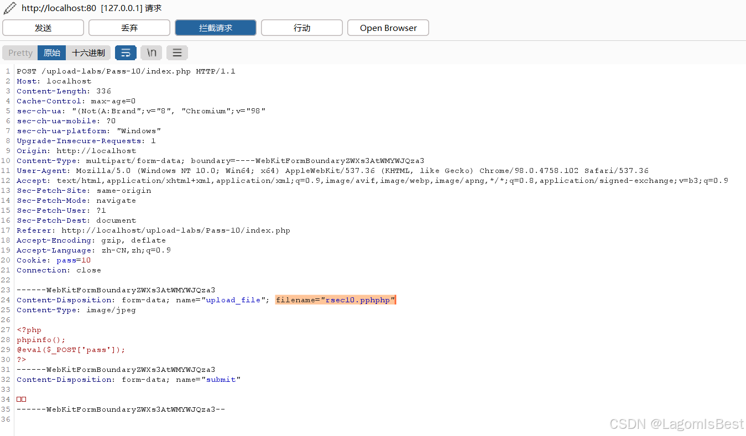This screenshot has width=746, height=436.
Task: Click the Sec-Fetch-Site: same-origin line
Action: (x=84, y=191)
